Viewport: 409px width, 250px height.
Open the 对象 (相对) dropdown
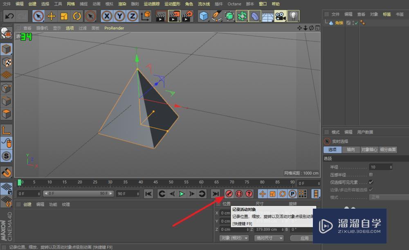point(234,238)
